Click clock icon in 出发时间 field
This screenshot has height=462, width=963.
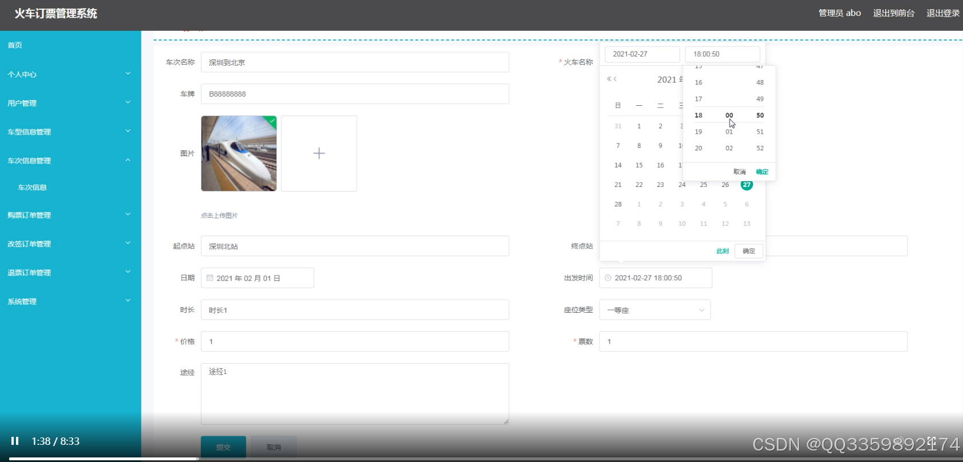pos(608,278)
